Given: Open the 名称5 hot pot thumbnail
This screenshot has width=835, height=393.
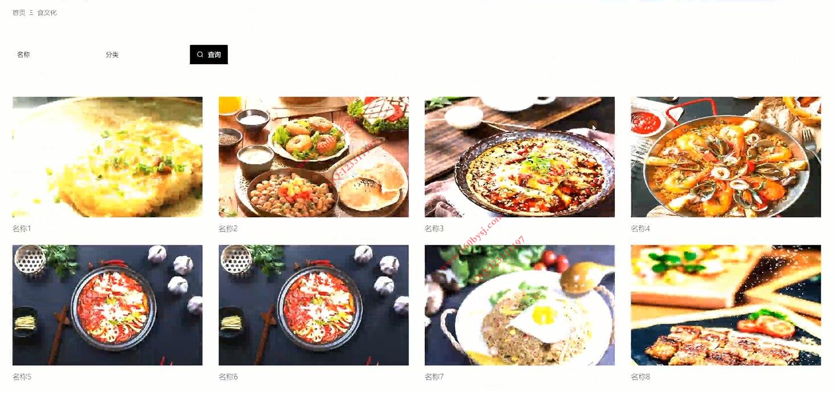Looking at the screenshot, I should coord(108,305).
